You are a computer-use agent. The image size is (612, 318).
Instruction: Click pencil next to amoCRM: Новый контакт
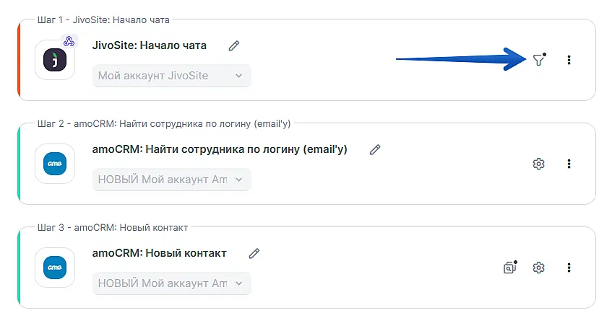(254, 253)
